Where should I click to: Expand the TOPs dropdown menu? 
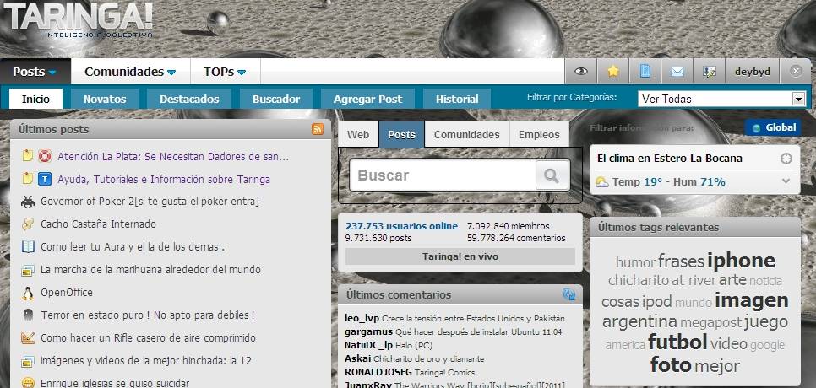(242, 73)
